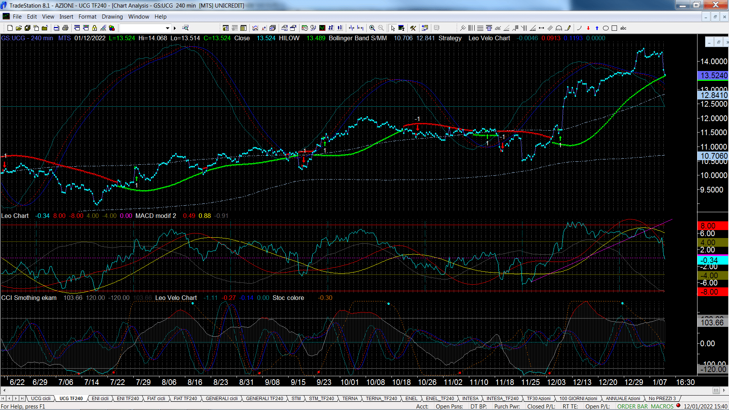Image resolution: width=729 pixels, height=410 pixels.
Task: Click the 13.5240 current price label
Action: pyautogui.click(x=713, y=76)
